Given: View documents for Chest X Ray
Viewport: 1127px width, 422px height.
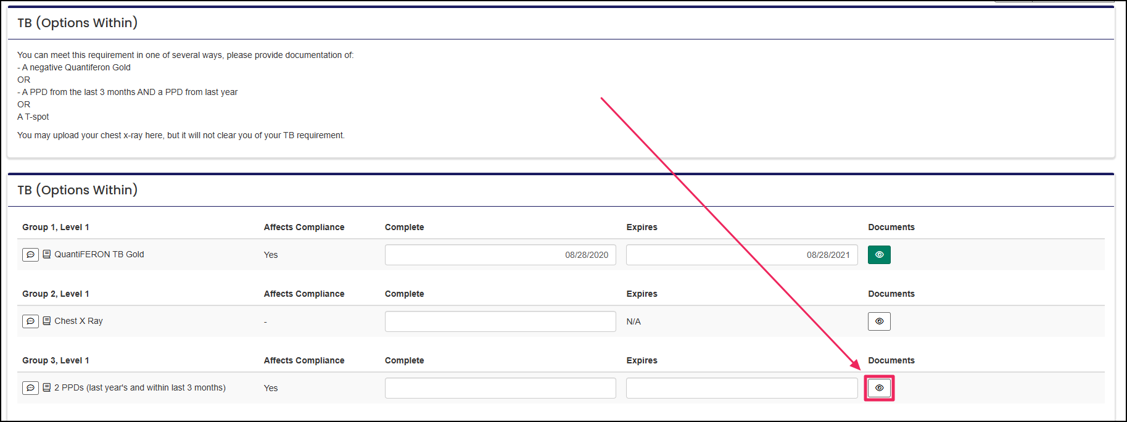Looking at the screenshot, I should coord(879,321).
